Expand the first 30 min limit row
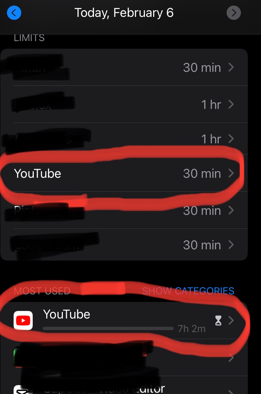The height and width of the screenshot is (394, 261). pos(124,67)
